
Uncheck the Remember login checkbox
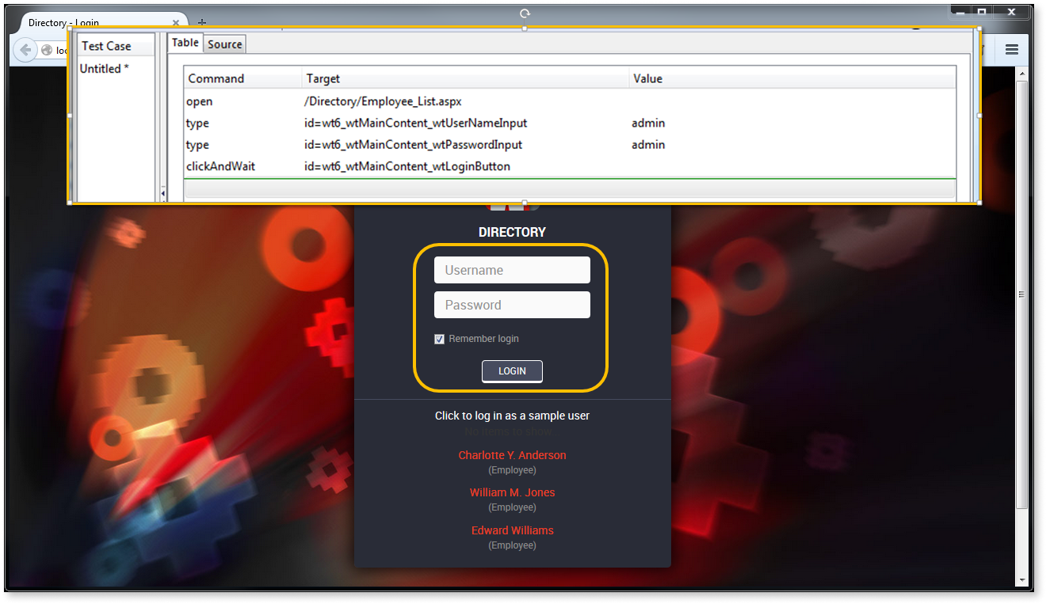tap(440, 339)
